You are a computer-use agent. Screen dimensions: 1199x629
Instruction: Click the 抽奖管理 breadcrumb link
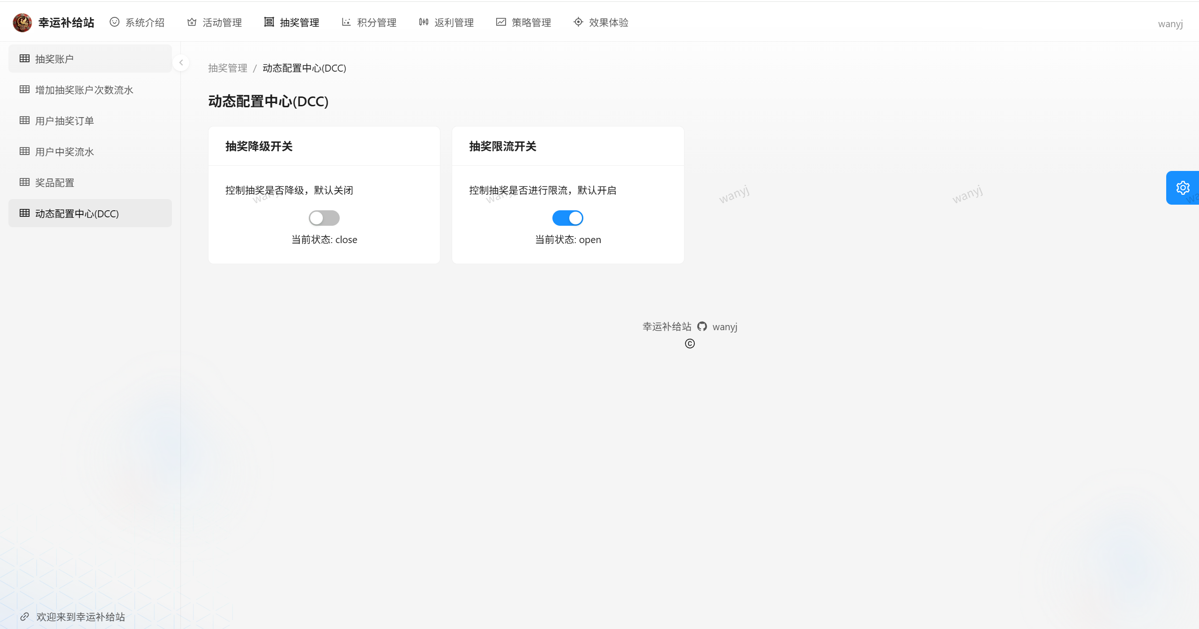[228, 68]
